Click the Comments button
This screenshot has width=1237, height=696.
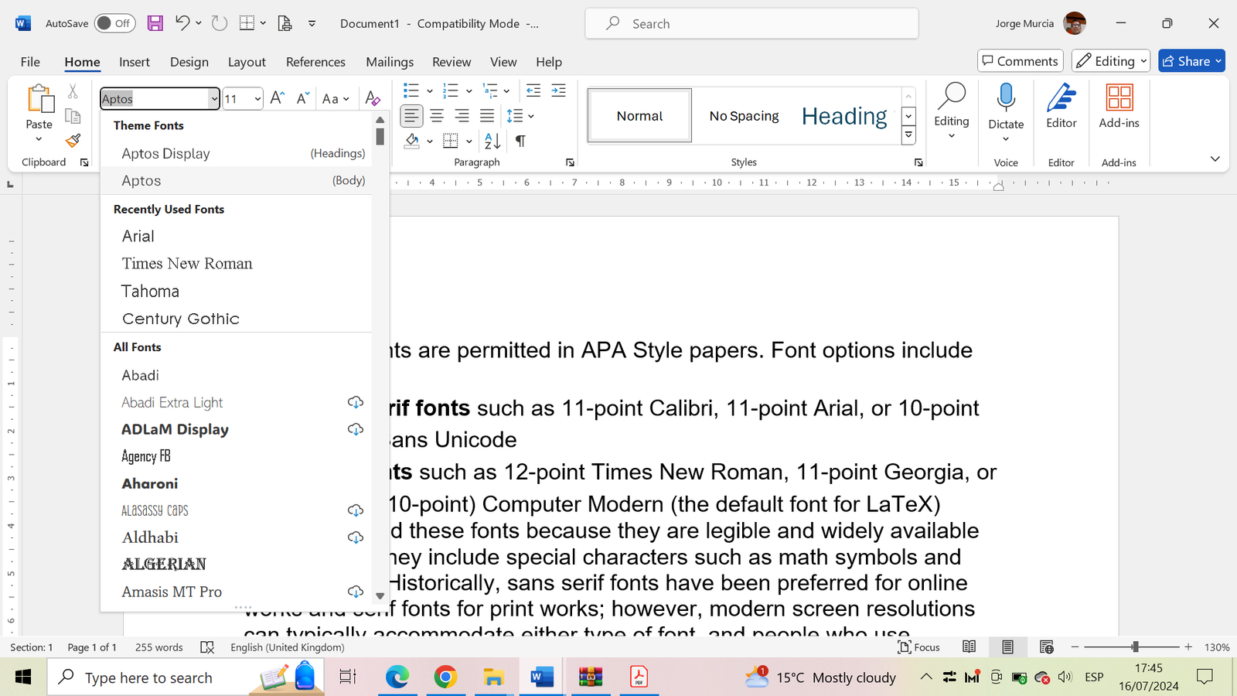1021,61
